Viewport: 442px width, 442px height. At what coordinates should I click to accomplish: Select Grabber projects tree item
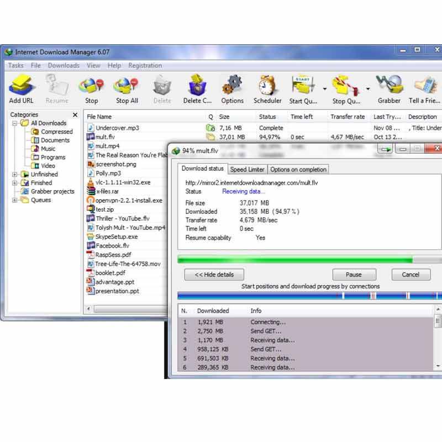pyautogui.click(x=48, y=191)
